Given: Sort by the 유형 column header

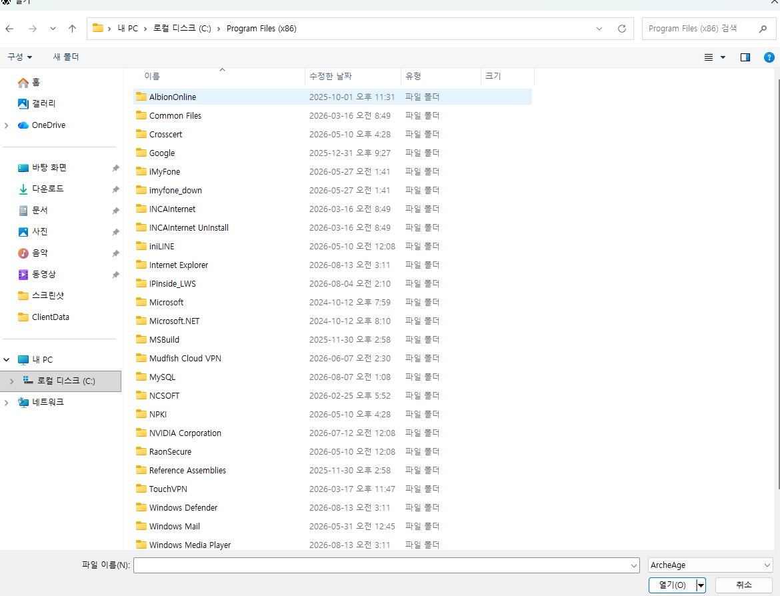Looking at the screenshot, I should point(413,76).
